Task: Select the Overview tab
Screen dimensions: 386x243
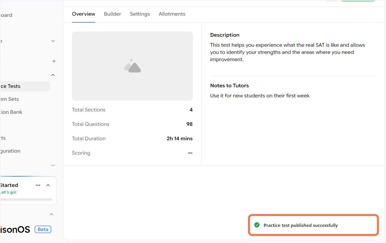Action: 84,14
